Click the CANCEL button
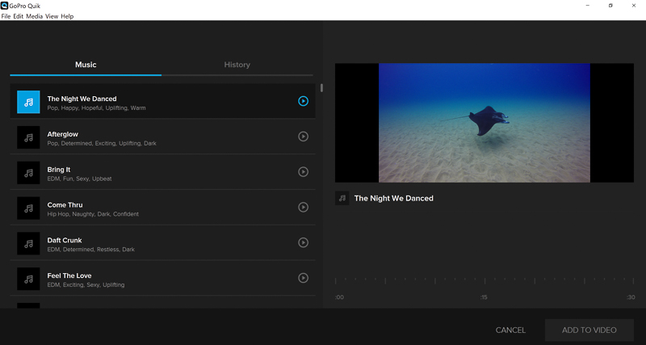 [510, 330]
